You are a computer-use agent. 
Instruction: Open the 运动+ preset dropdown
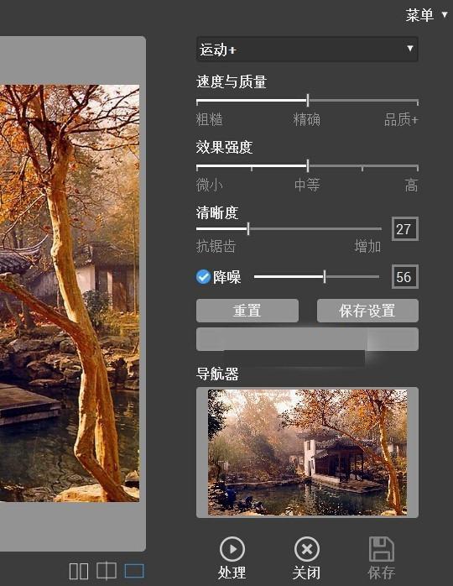pos(307,49)
